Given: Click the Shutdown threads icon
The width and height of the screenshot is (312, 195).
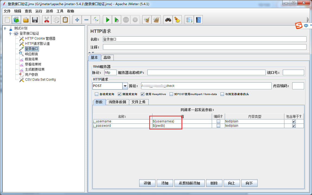Looking at the screenshot, I should click(135, 20).
